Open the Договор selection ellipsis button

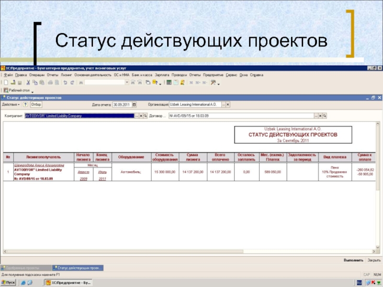(x=316, y=116)
